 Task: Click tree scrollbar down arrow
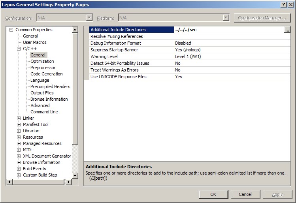75,175
